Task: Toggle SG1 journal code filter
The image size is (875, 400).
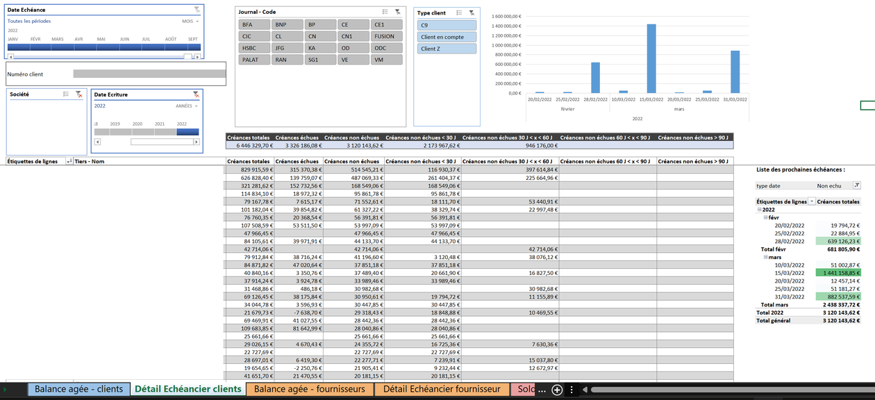Action: tap(320, 60)
